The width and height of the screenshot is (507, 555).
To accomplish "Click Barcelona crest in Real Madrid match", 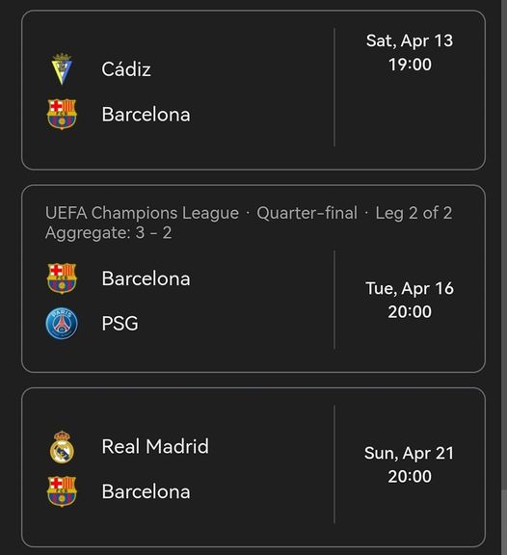I will point(62,491).
